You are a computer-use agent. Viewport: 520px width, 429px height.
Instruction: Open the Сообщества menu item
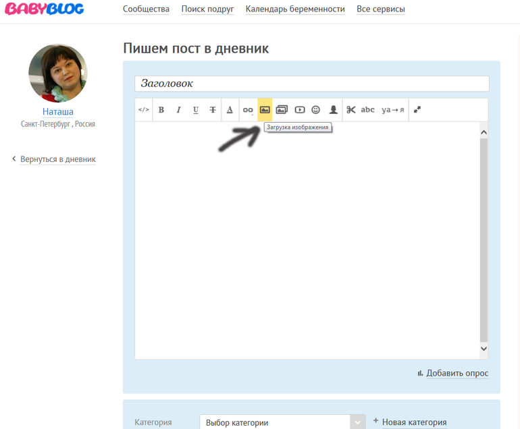point(146,9)
